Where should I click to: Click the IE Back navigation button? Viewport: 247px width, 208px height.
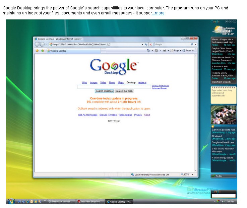pyautogui.click(x=37, y=45)
